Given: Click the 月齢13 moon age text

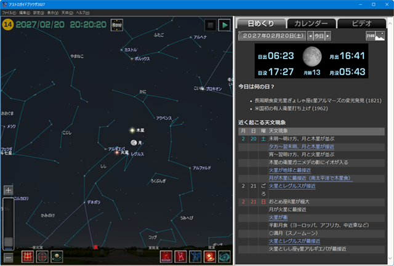Looking at the screenshot, I should pos(312,73).
